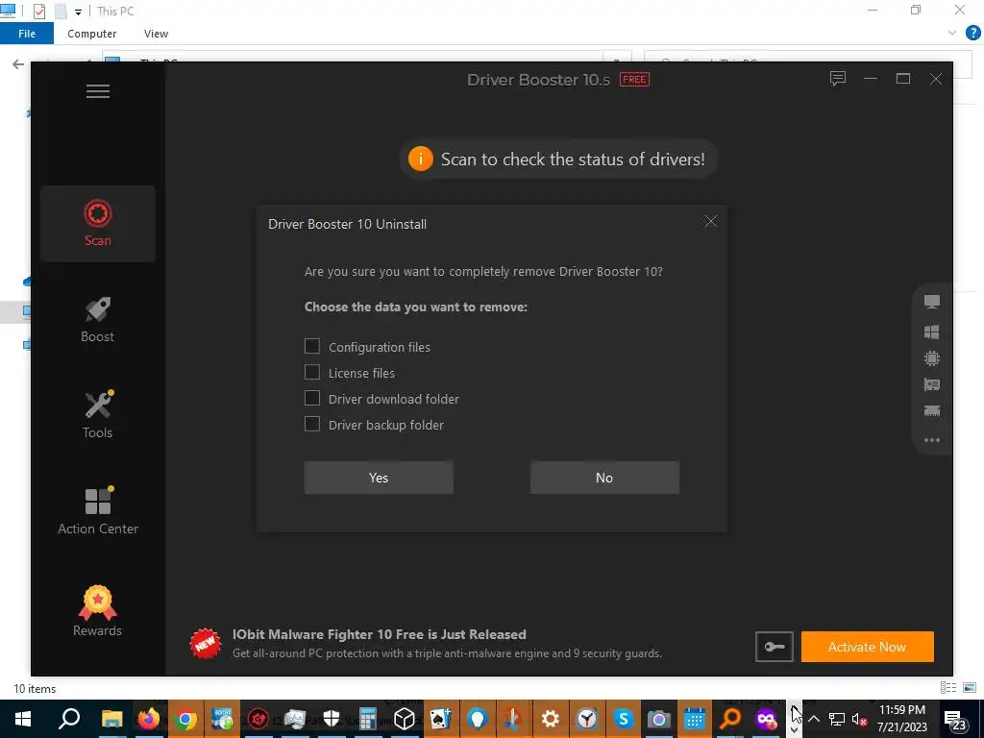Click the muted volume icon in system tray
This screenshot has width=984, height=738.
point(859,719)
